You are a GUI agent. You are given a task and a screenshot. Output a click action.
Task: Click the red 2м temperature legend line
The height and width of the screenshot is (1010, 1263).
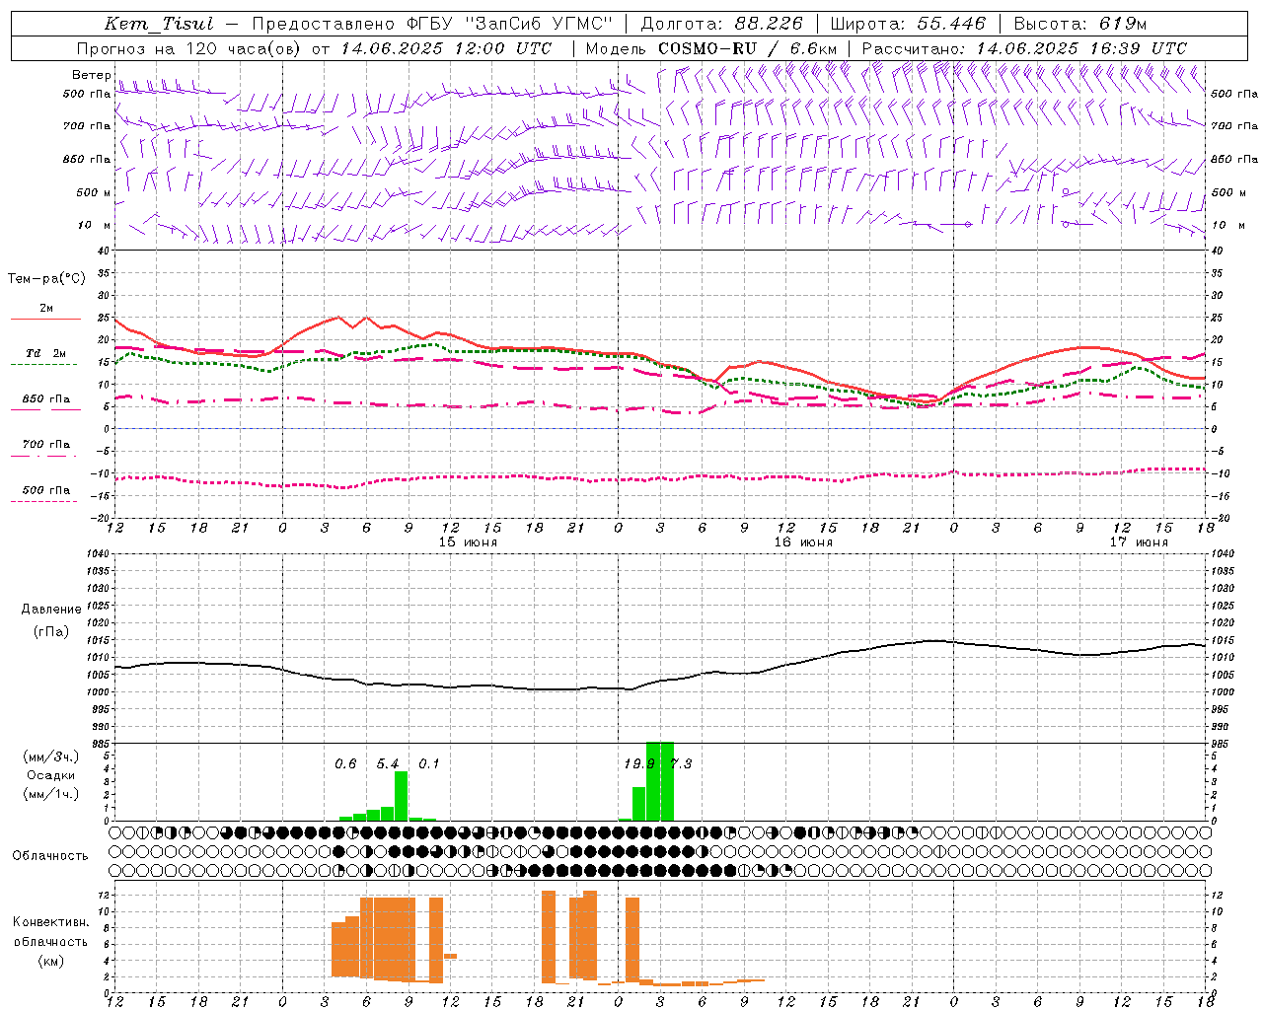point(45,319)
